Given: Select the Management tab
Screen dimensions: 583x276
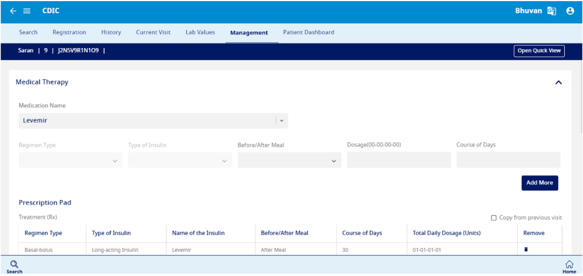Looking at the screenshot, I should 249,33.
